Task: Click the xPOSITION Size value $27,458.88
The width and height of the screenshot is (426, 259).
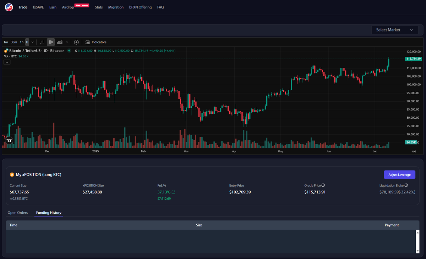Action: [92, 192]
